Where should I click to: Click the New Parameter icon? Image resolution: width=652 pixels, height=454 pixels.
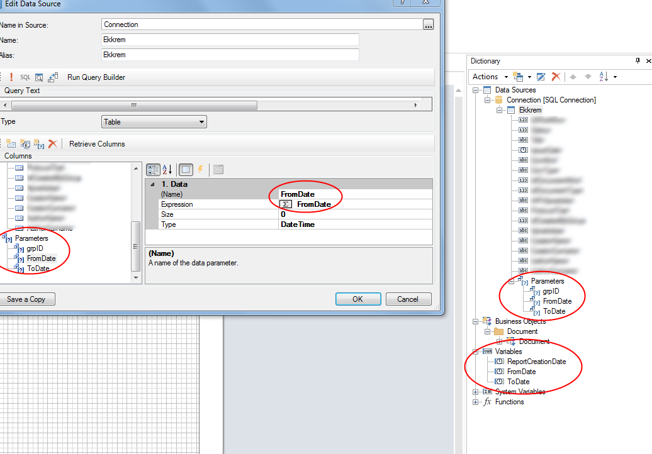click(x=38, y=144)
